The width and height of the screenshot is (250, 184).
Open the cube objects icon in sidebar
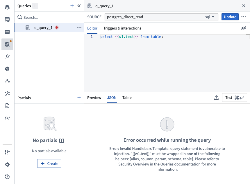coord(7,69)
